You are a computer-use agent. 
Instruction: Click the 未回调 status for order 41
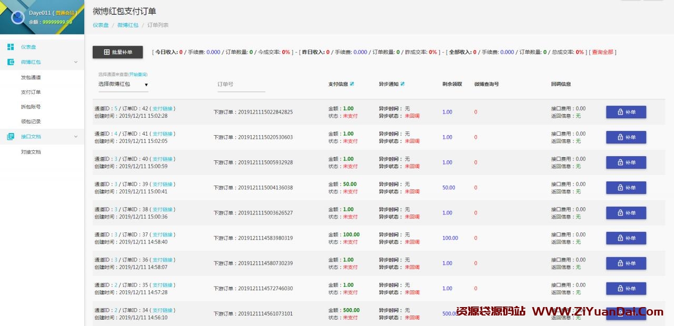(412, 141)
